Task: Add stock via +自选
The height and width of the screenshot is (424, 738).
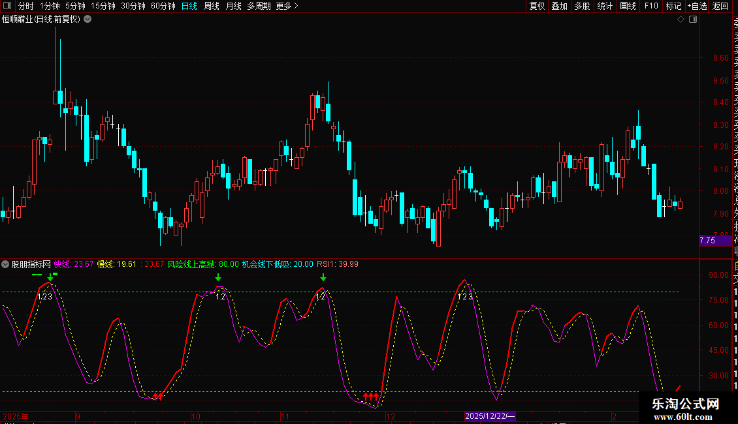Action: pos(697,6)
